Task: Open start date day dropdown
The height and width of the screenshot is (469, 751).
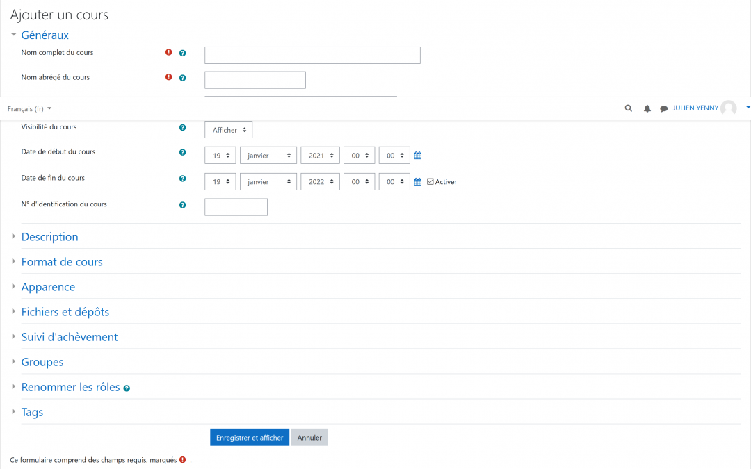Action: [x=220, y=156]
